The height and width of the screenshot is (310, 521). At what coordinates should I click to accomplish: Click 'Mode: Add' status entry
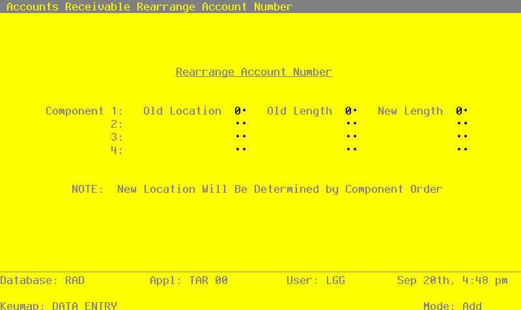[x=452, y=305]
